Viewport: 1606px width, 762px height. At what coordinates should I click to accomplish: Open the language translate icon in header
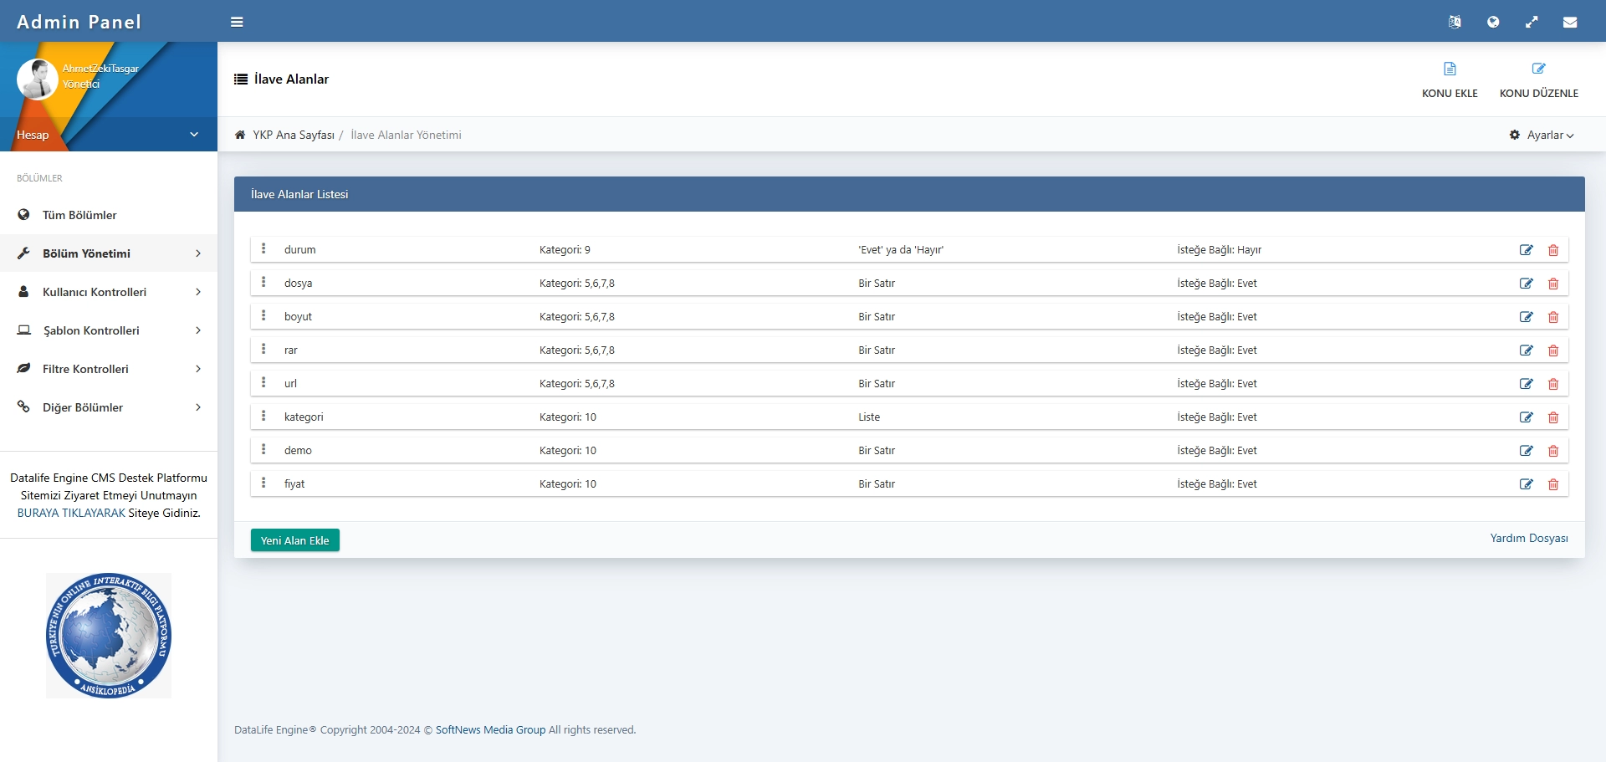[x=1455, y=22]
